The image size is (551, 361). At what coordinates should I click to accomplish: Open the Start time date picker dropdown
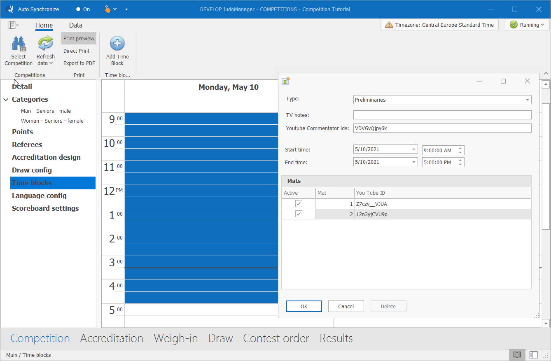coord(413,150)
